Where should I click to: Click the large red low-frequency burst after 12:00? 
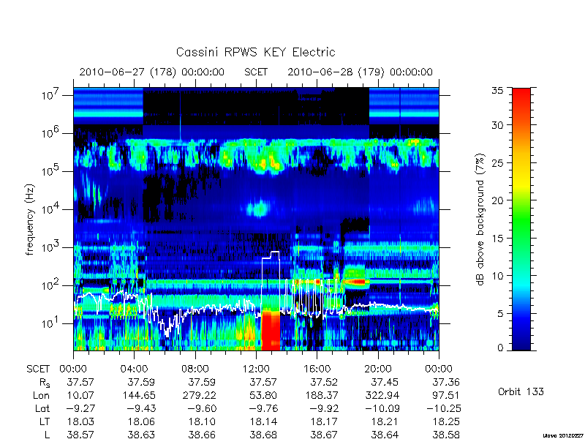click(x=271, y=331)
